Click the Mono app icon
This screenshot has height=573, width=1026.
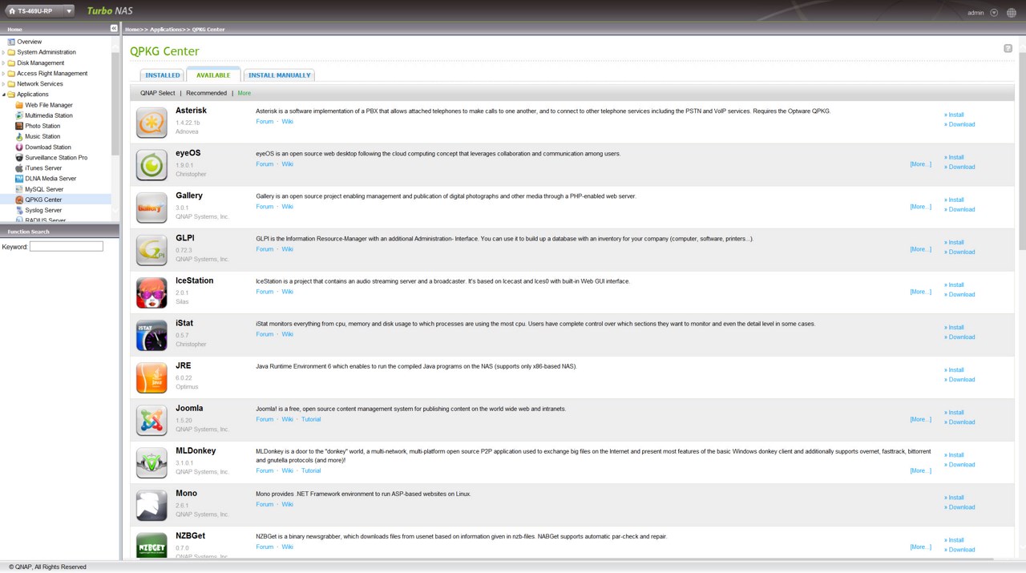pos(151,505)
